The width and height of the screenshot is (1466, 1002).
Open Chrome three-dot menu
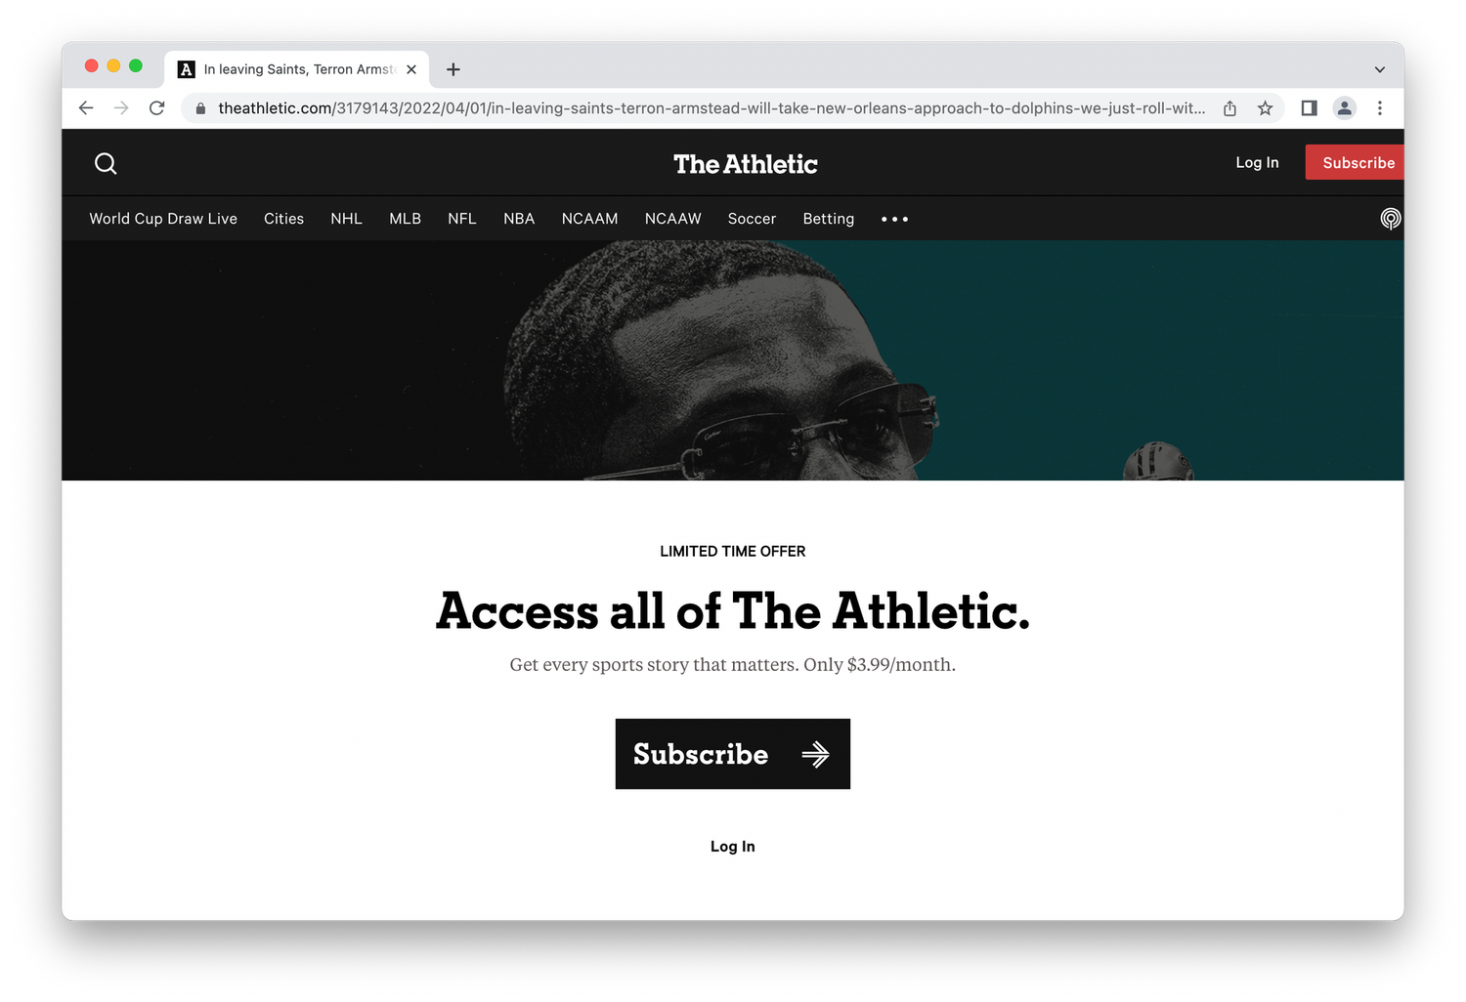tap(1380, 108)
